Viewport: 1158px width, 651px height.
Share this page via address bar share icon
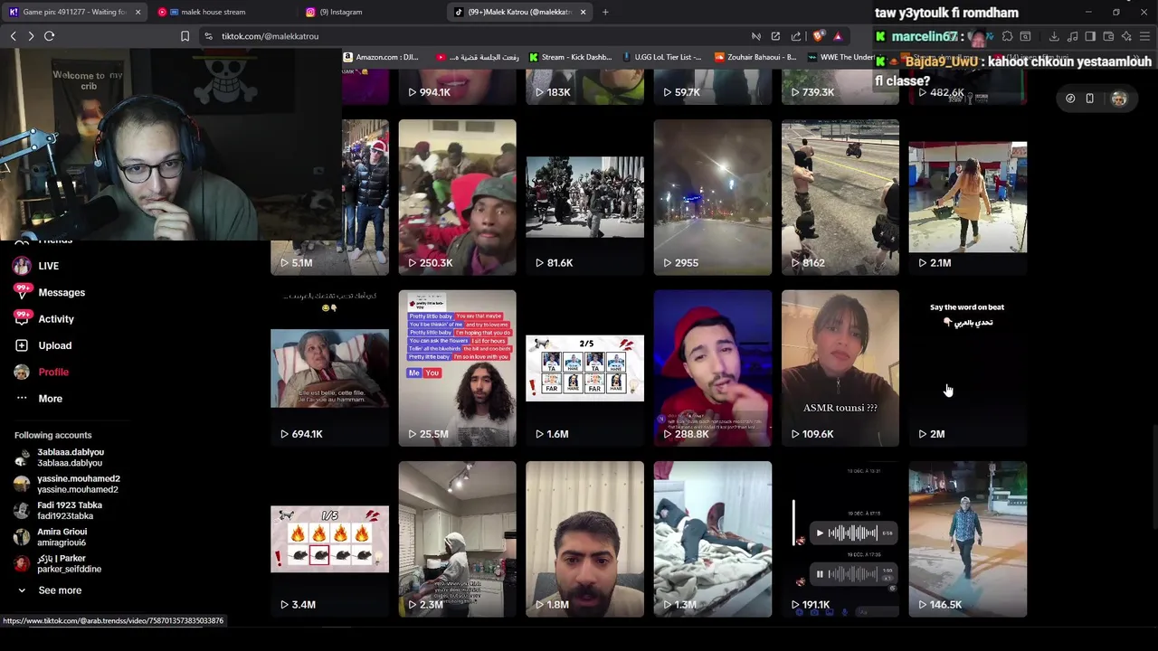pos(796,36)
